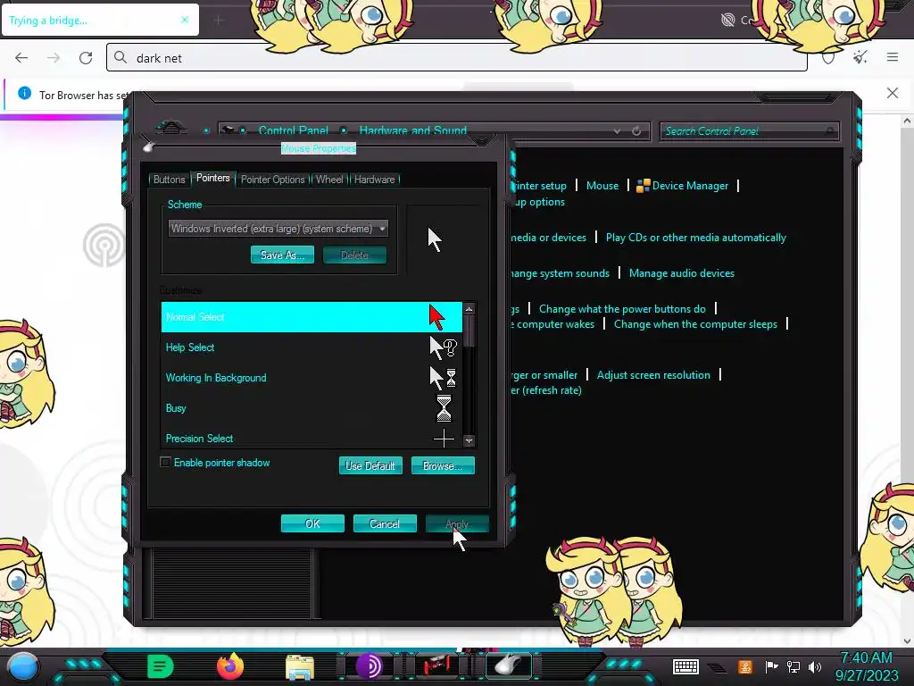Switch to the Wheel tab
Image resolution: width=914 pixels, height=686 pixels.
point(329,179)
